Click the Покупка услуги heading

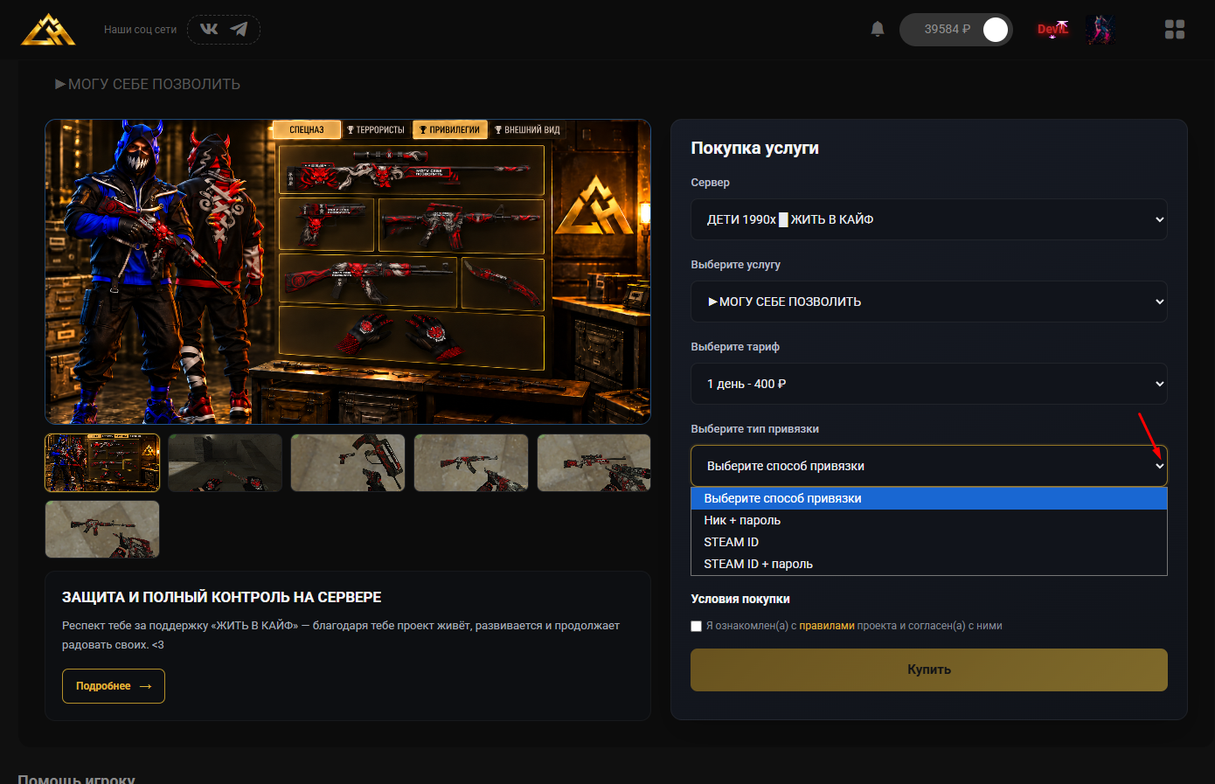755,148
